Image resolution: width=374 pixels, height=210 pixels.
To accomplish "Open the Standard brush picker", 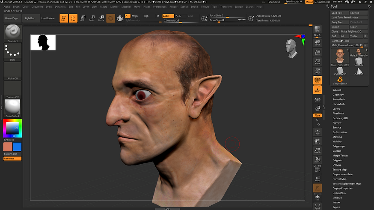I will click(x=13, y=33).
